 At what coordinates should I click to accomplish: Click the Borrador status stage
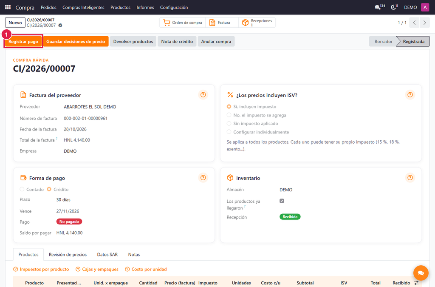tap(384, 42)
